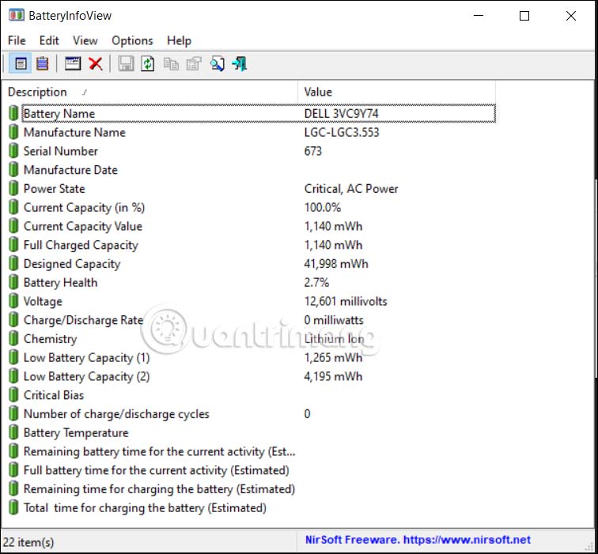This screenshot has width=598, height=554.
Task: Click the Save floppy disk toolbar icon
Action: [x=126, y=63]
